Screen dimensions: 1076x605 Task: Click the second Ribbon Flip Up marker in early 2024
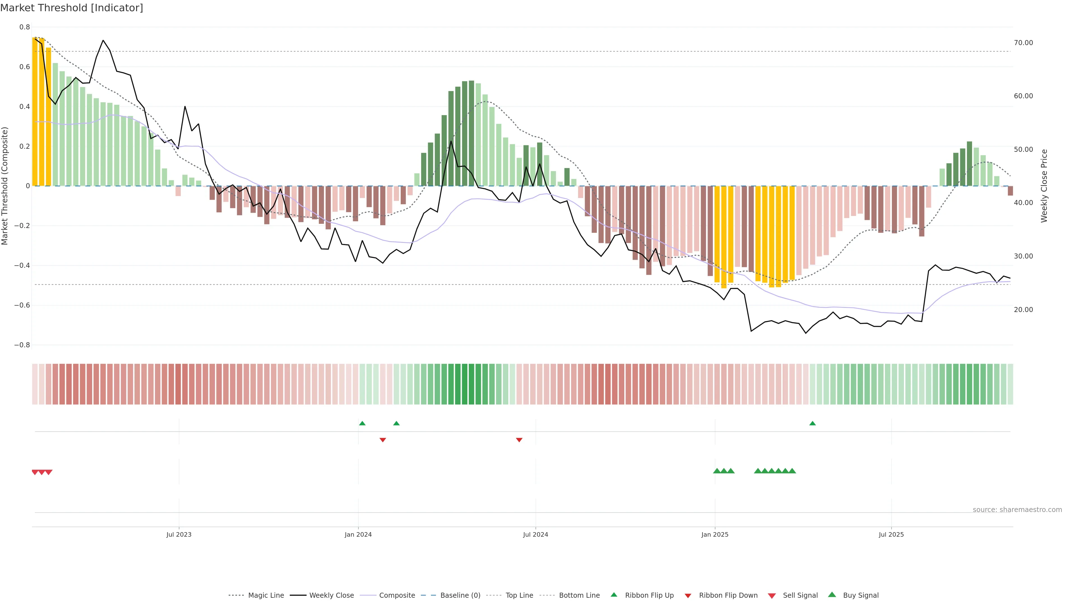tap(396, 424)
